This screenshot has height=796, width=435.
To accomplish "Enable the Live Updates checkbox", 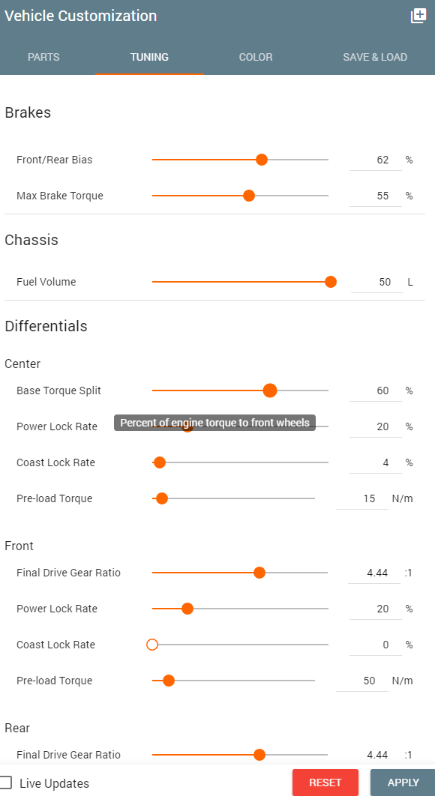I will [x=5, y=783].
